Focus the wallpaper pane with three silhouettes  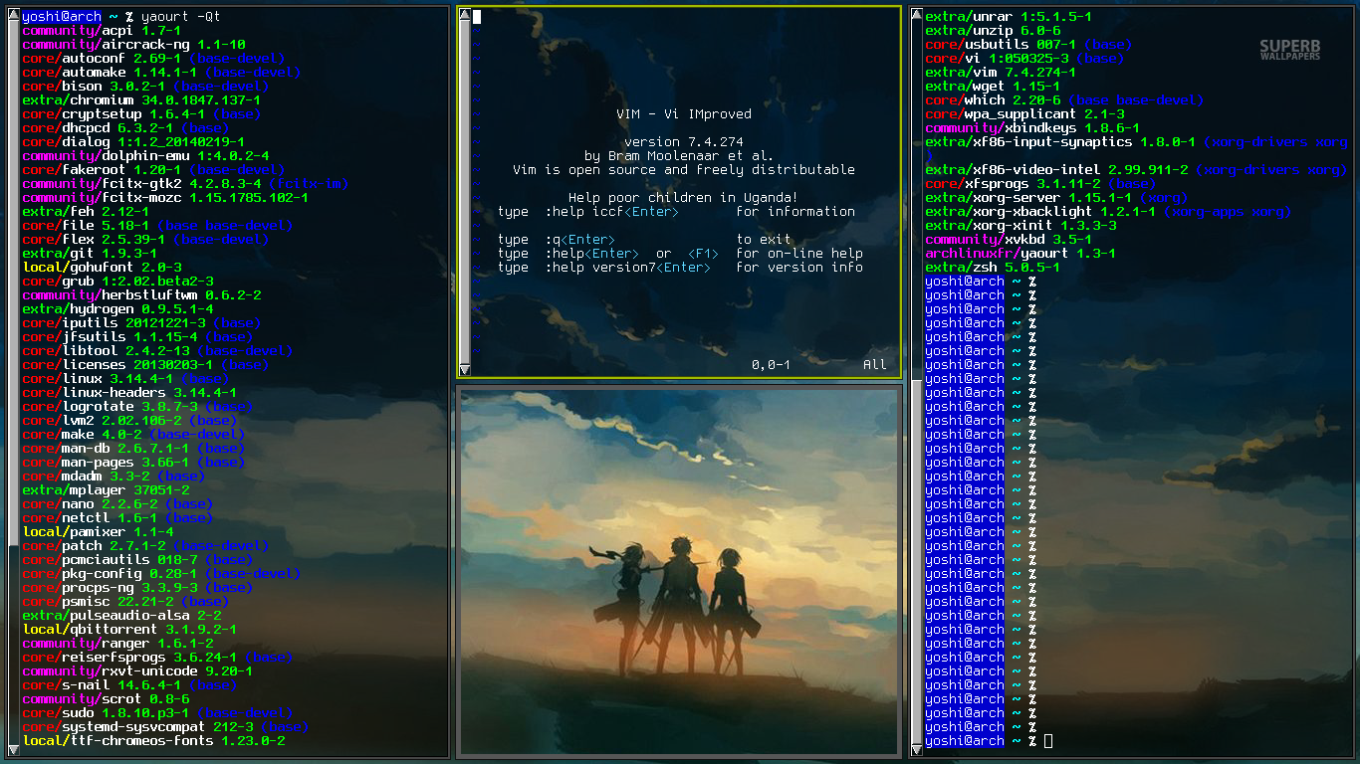pos(679,570)
